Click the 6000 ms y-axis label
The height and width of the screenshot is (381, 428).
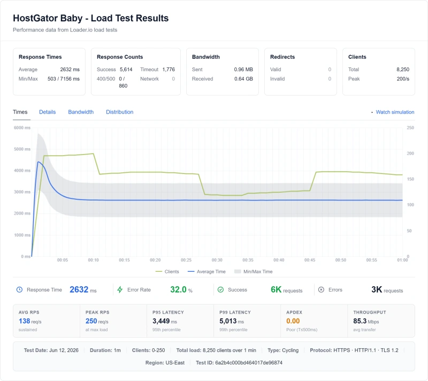pyautogui.click(x=22, y=128)
